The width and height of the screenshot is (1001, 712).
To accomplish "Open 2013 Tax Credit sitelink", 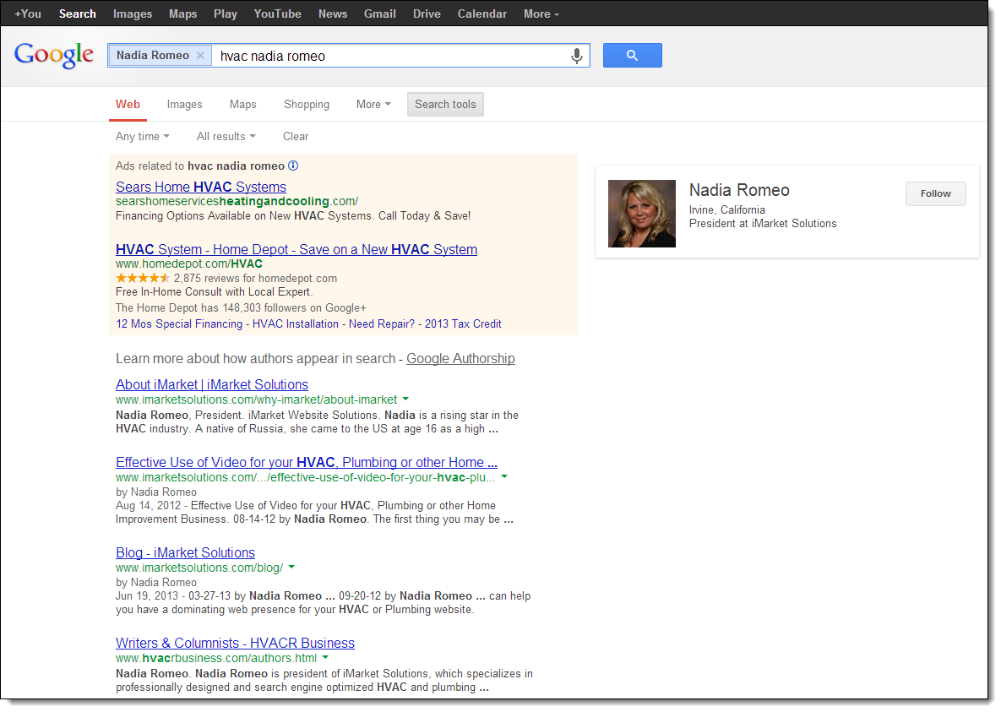I will click(x=463, y=324).
